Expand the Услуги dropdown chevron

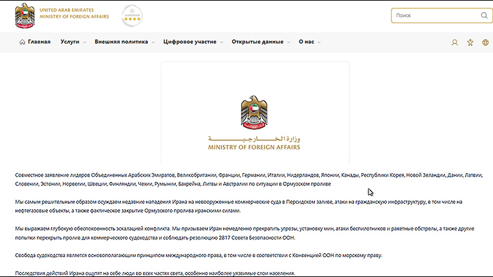tap(84, 42)
